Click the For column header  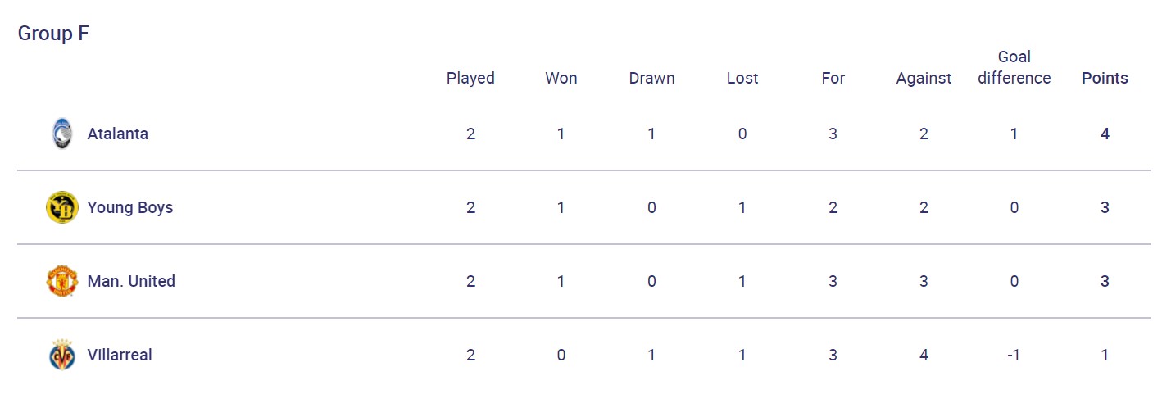pos(833,78)
